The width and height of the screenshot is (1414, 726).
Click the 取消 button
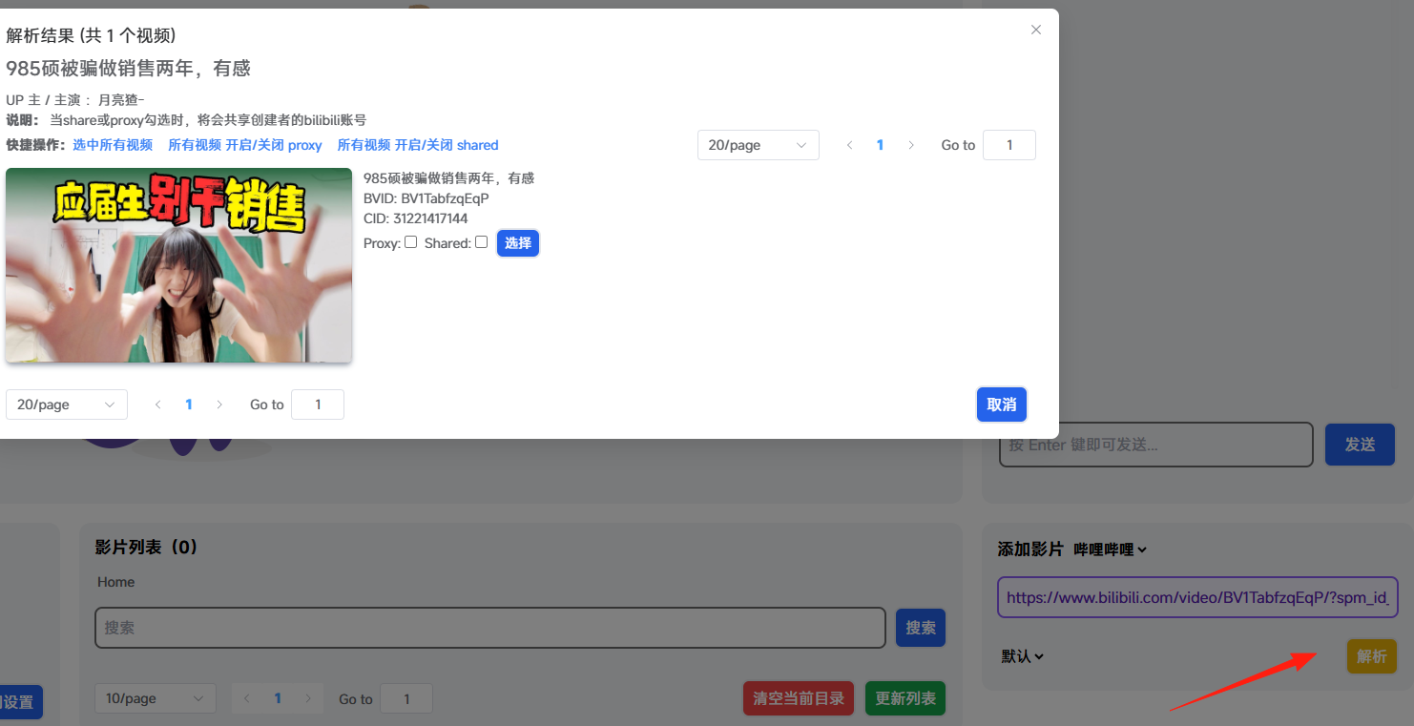1002,404
